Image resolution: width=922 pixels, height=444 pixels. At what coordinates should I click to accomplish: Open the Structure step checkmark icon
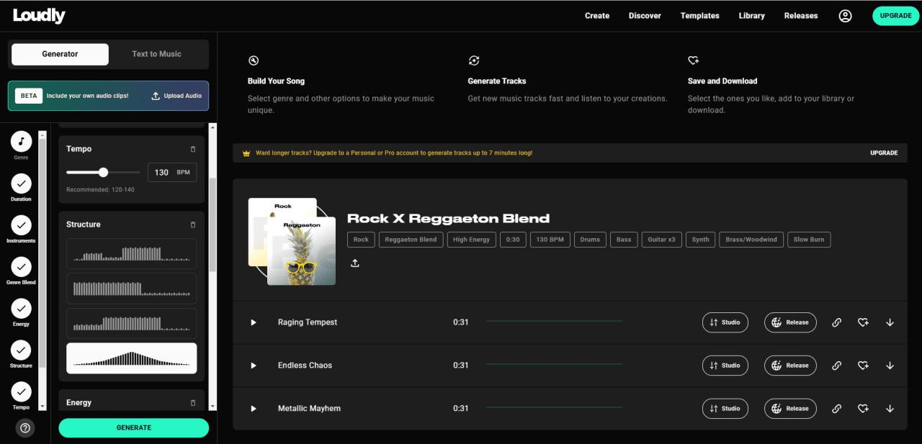(21, 350)
